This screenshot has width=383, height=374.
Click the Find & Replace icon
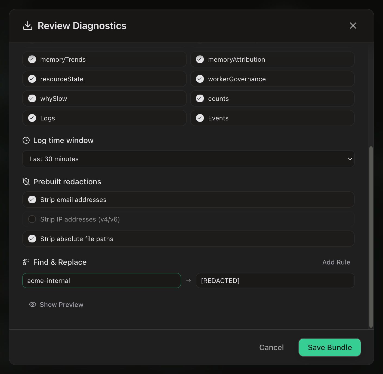[26, 262]
